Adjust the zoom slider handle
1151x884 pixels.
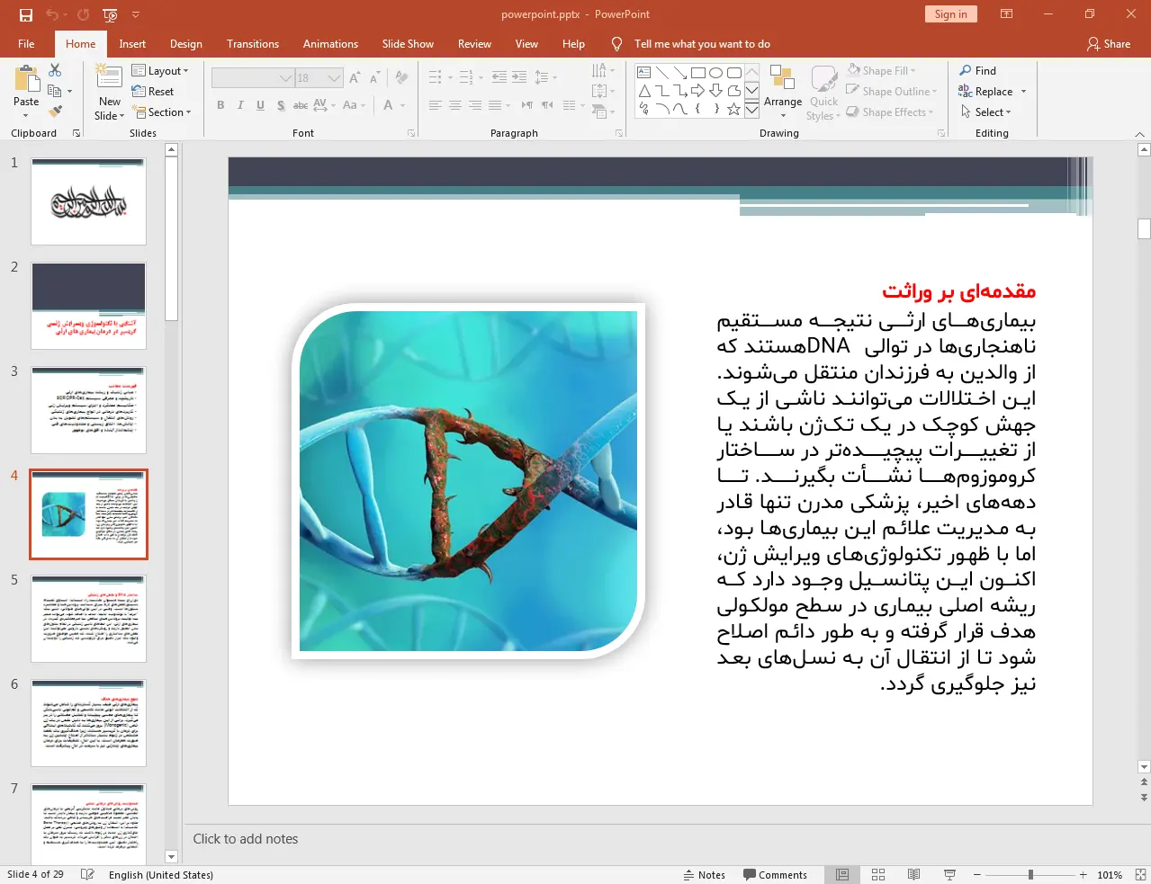(x=1030, y=874)
